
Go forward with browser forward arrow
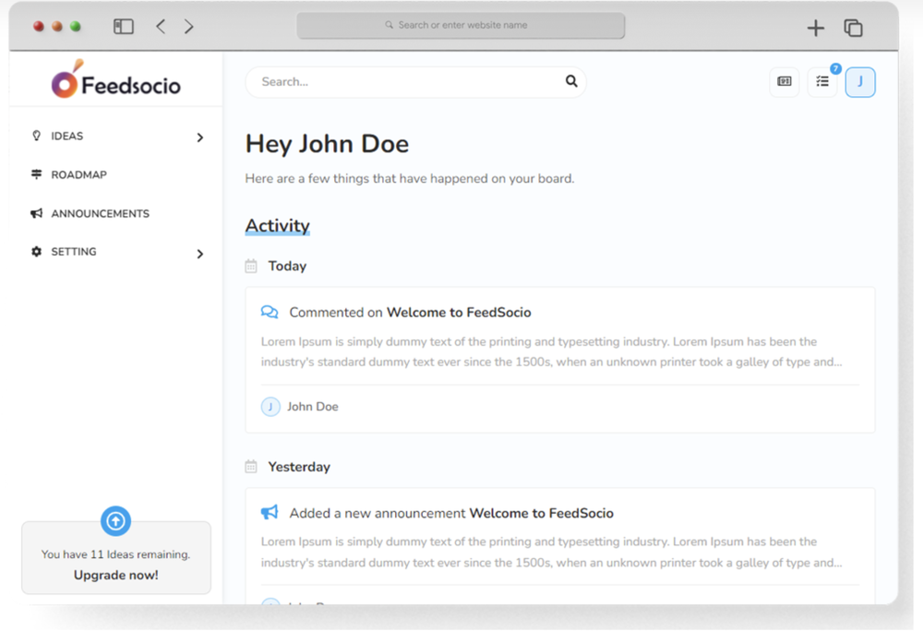click(x=188, y=27)
